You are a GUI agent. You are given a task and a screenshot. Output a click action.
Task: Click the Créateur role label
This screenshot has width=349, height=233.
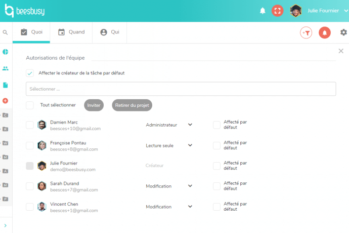click(154, 166)
